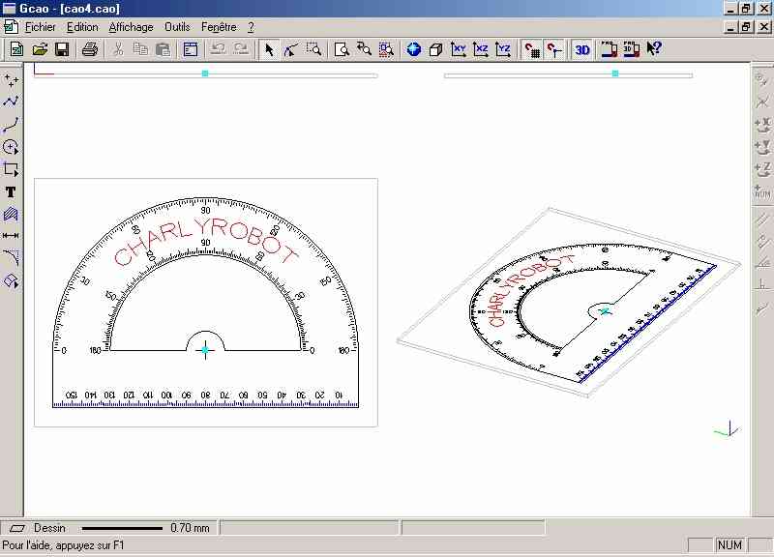The image size is (774, 557).
Task: Open the Outils menu
Action: [177, 27]
